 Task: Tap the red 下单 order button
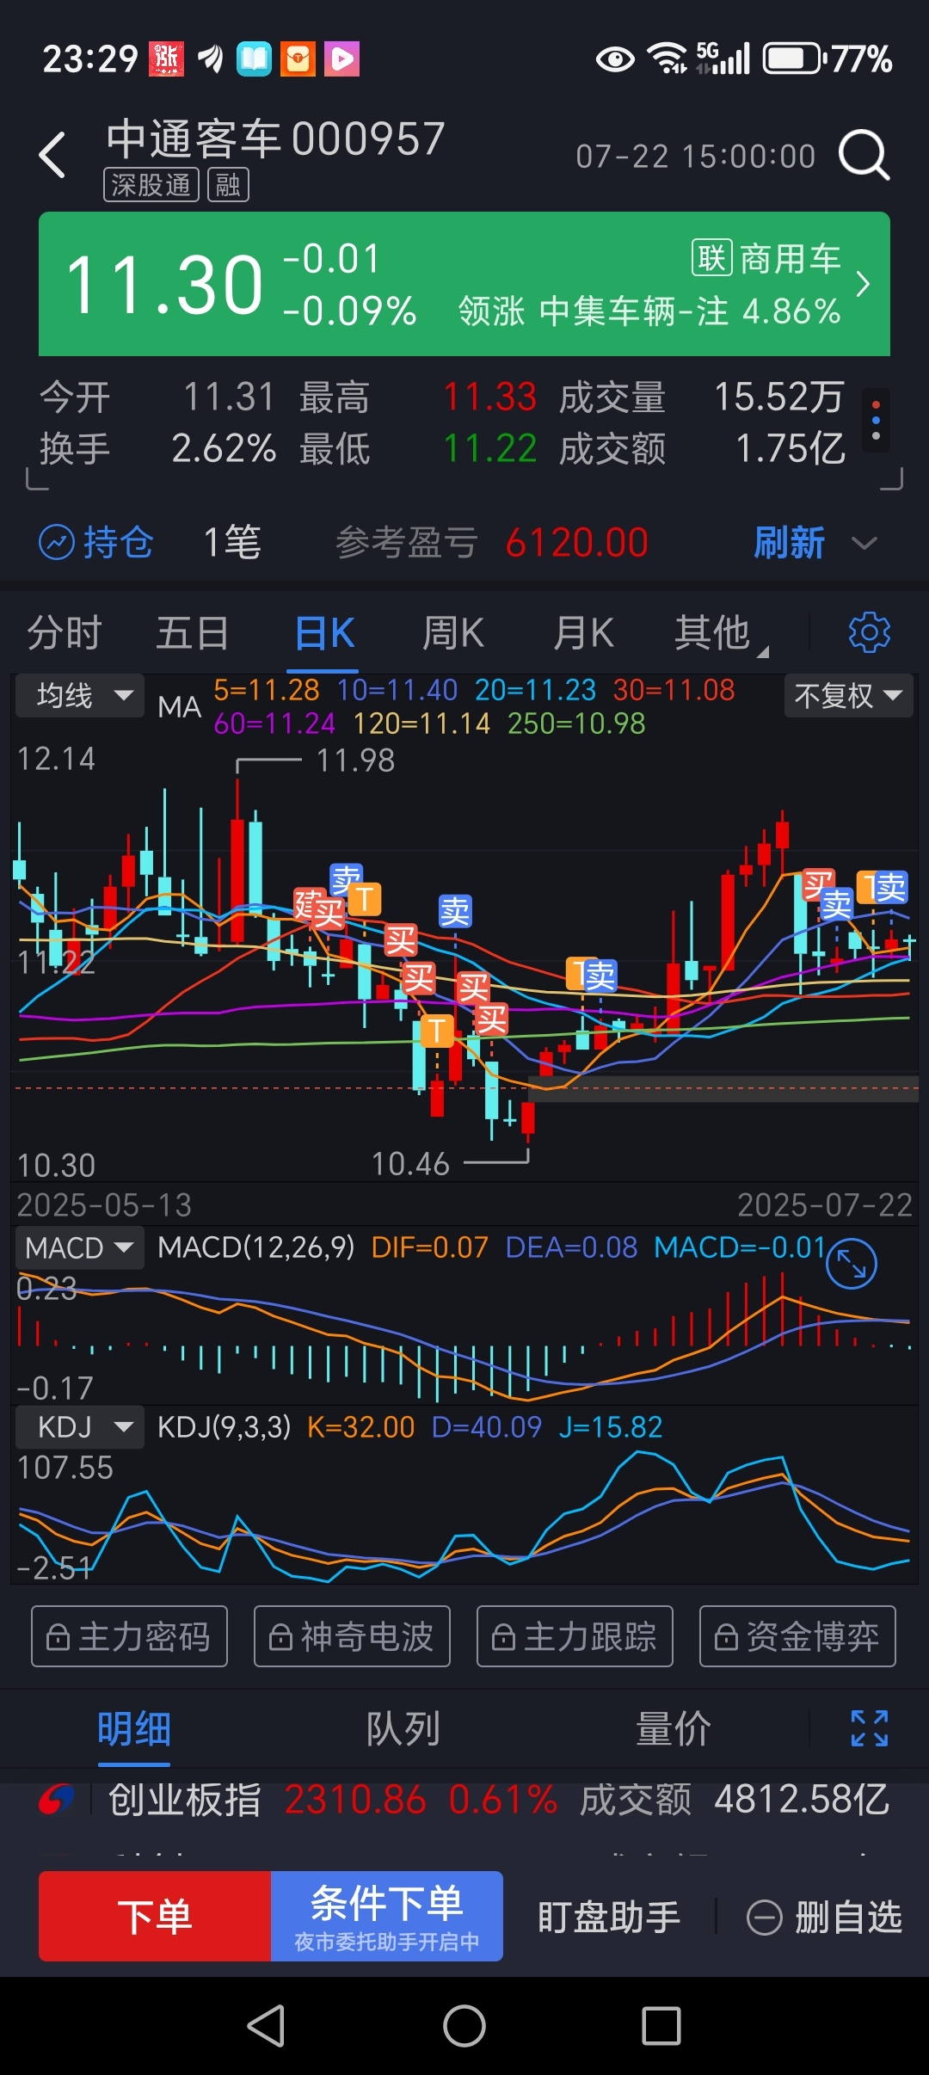coord(155,1916)
